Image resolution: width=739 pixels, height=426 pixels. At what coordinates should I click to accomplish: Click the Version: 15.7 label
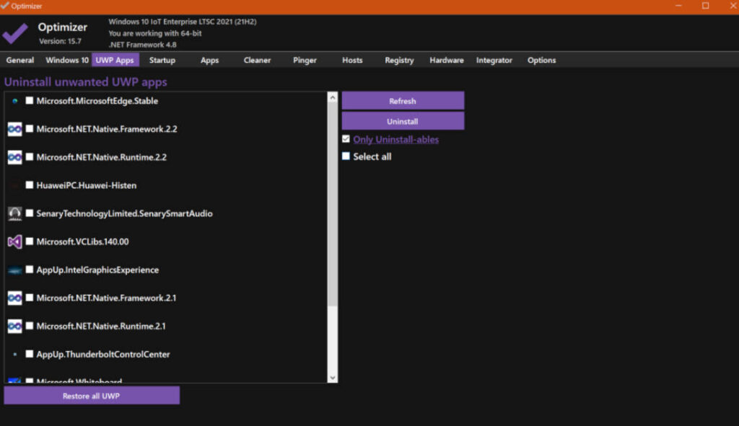[61, 41]
